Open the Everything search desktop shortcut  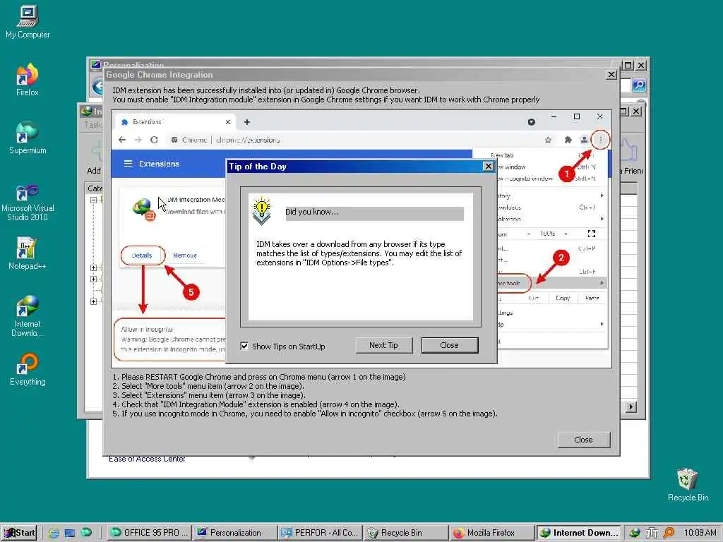tap(28, 368)
